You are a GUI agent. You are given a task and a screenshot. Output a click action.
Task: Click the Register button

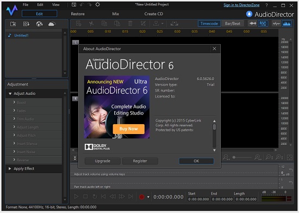pos(140,161)
